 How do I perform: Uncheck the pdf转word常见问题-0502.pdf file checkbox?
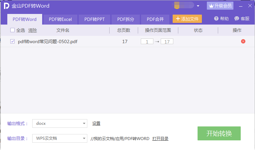[13, 41]
